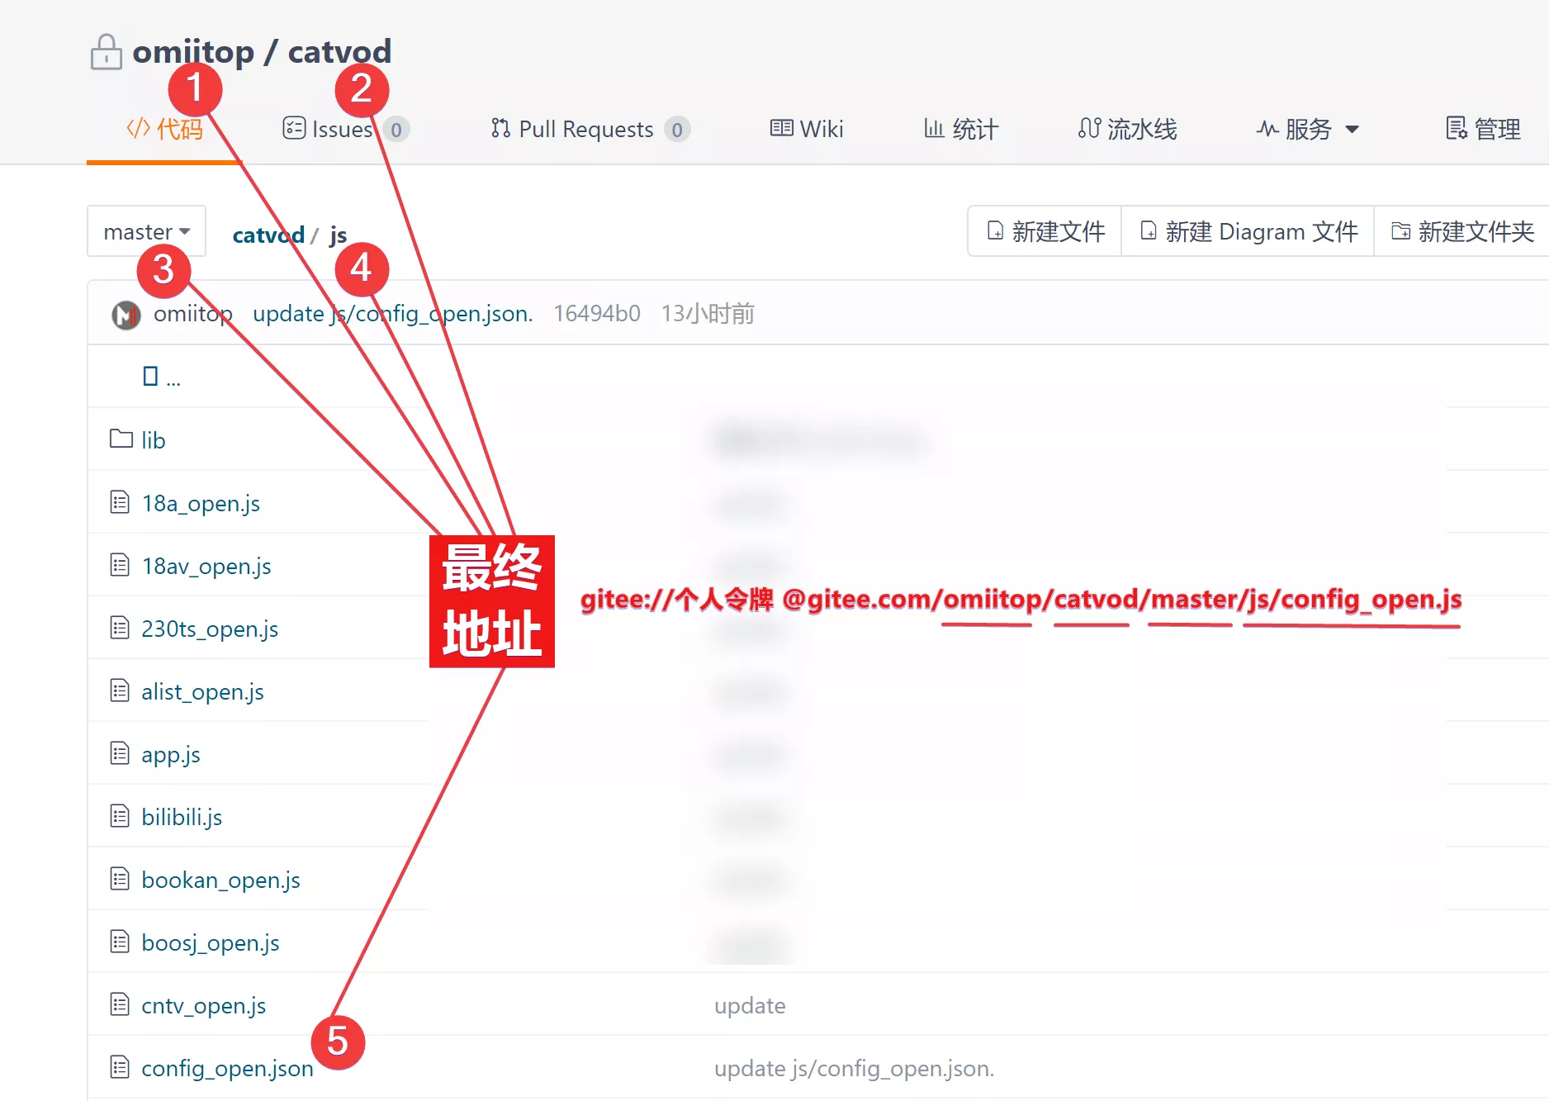Click the lock icon beside omiitop / catvod
The width and height of the screenshot is (1549, 1101).
point(106,52)
